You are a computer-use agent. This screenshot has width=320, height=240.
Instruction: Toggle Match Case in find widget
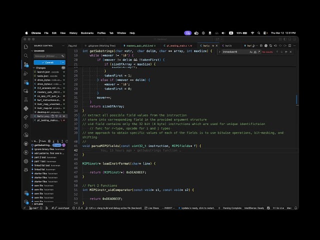click(x=251, y=52)
